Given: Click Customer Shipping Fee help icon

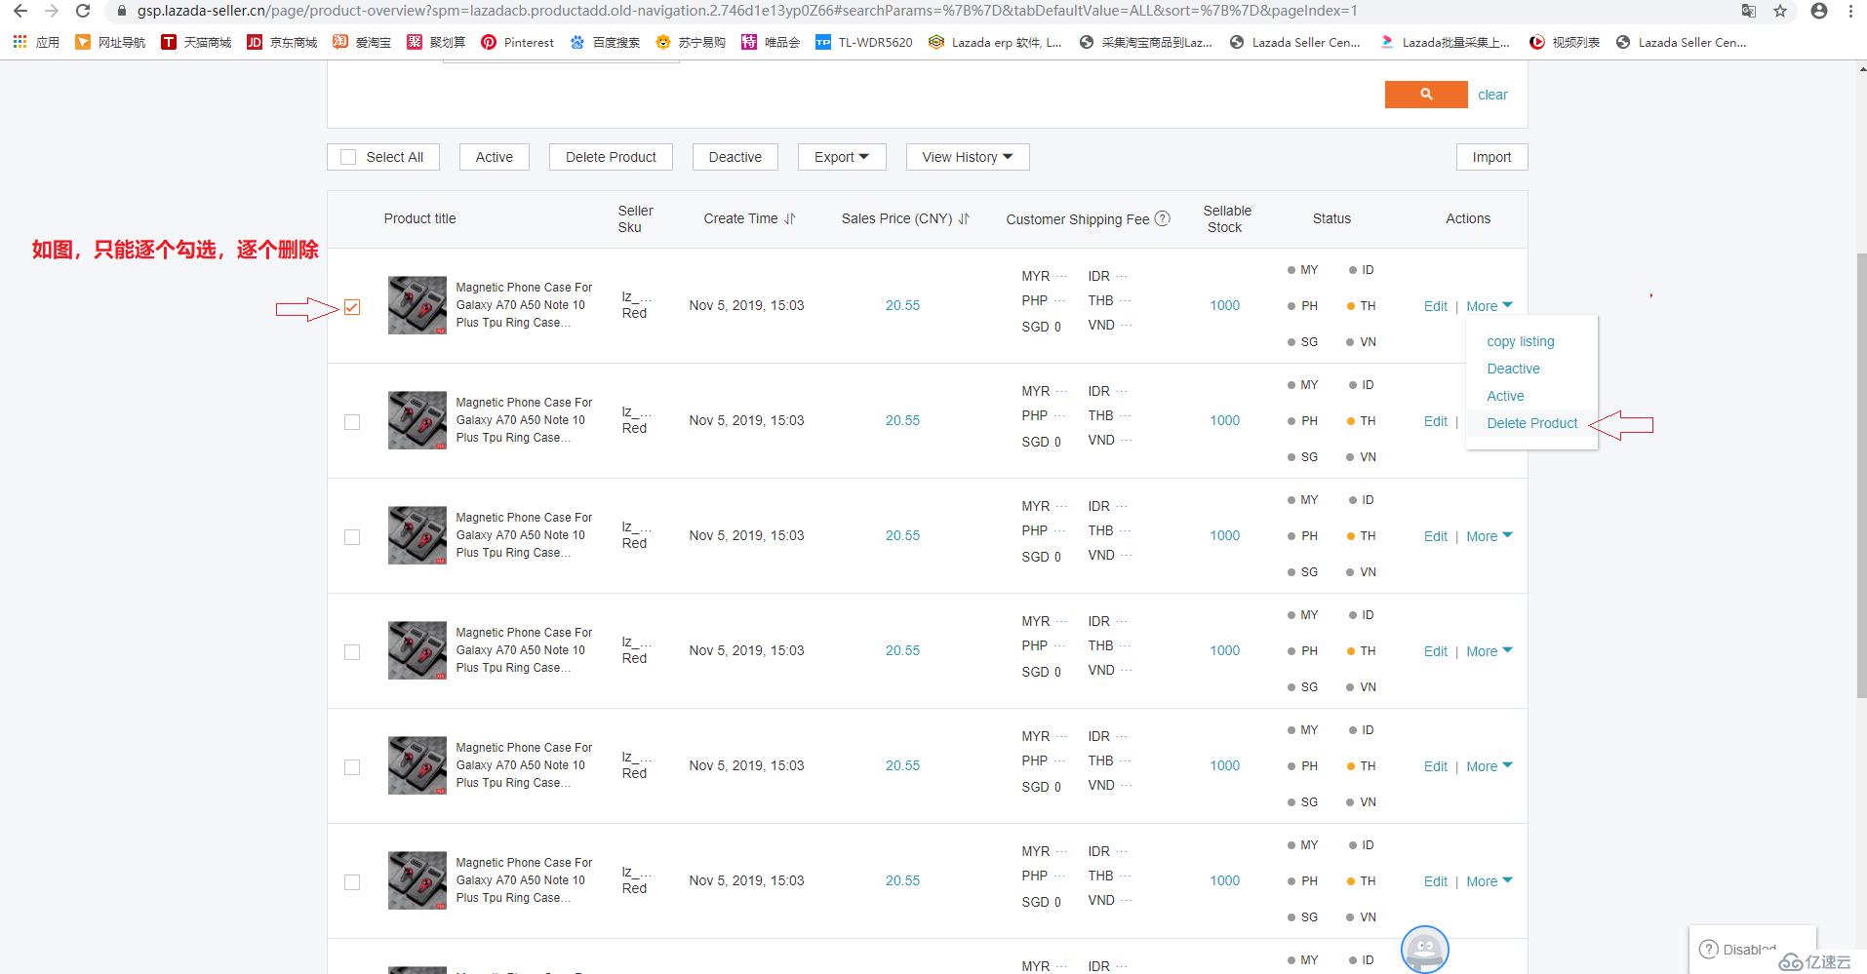Looking at the screenshot, I should [x=1163, y=218].
